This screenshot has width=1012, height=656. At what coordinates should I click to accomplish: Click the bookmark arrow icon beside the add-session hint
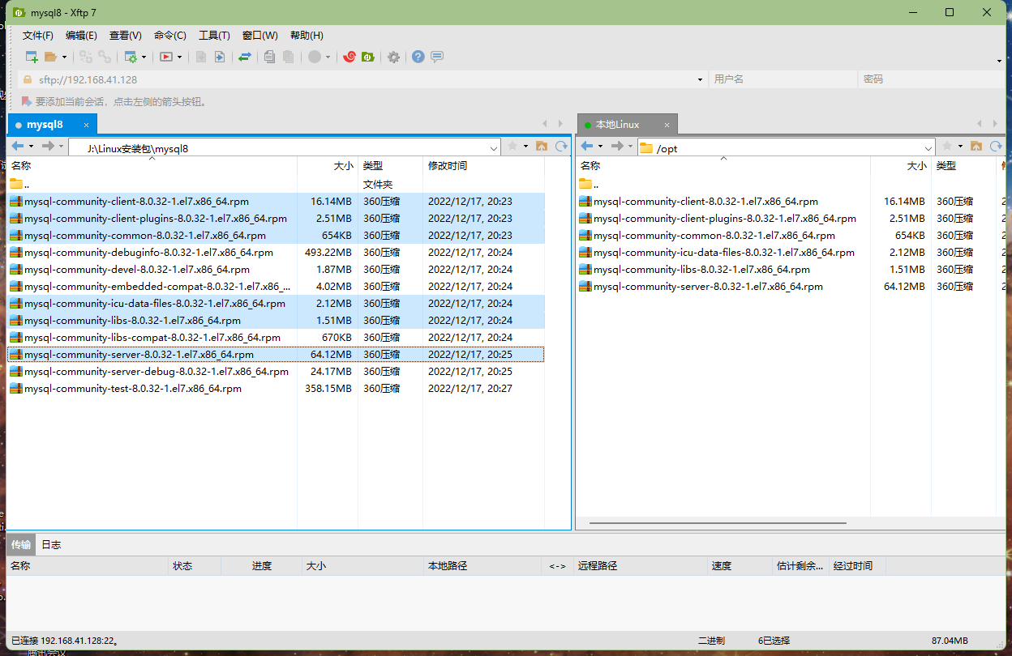tap(27, 101)
